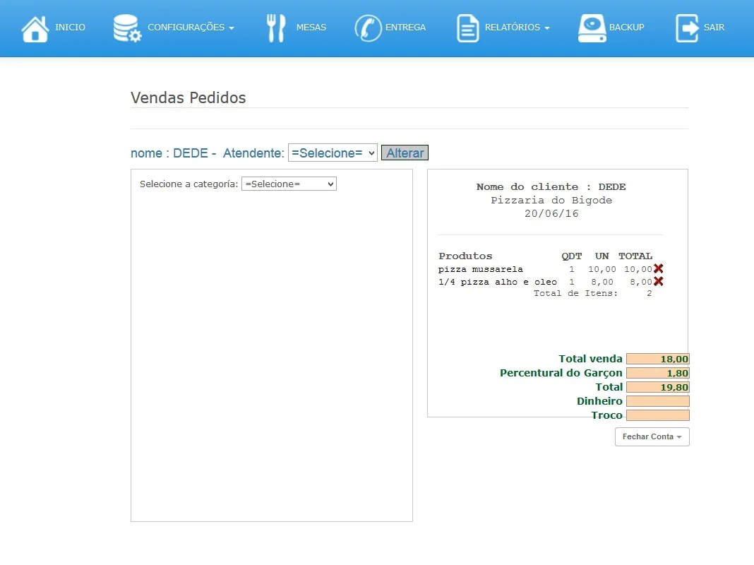The image size is (754, 565).
Task: Click the Pizzaria do Bigode text
Action: coord(551,200)
